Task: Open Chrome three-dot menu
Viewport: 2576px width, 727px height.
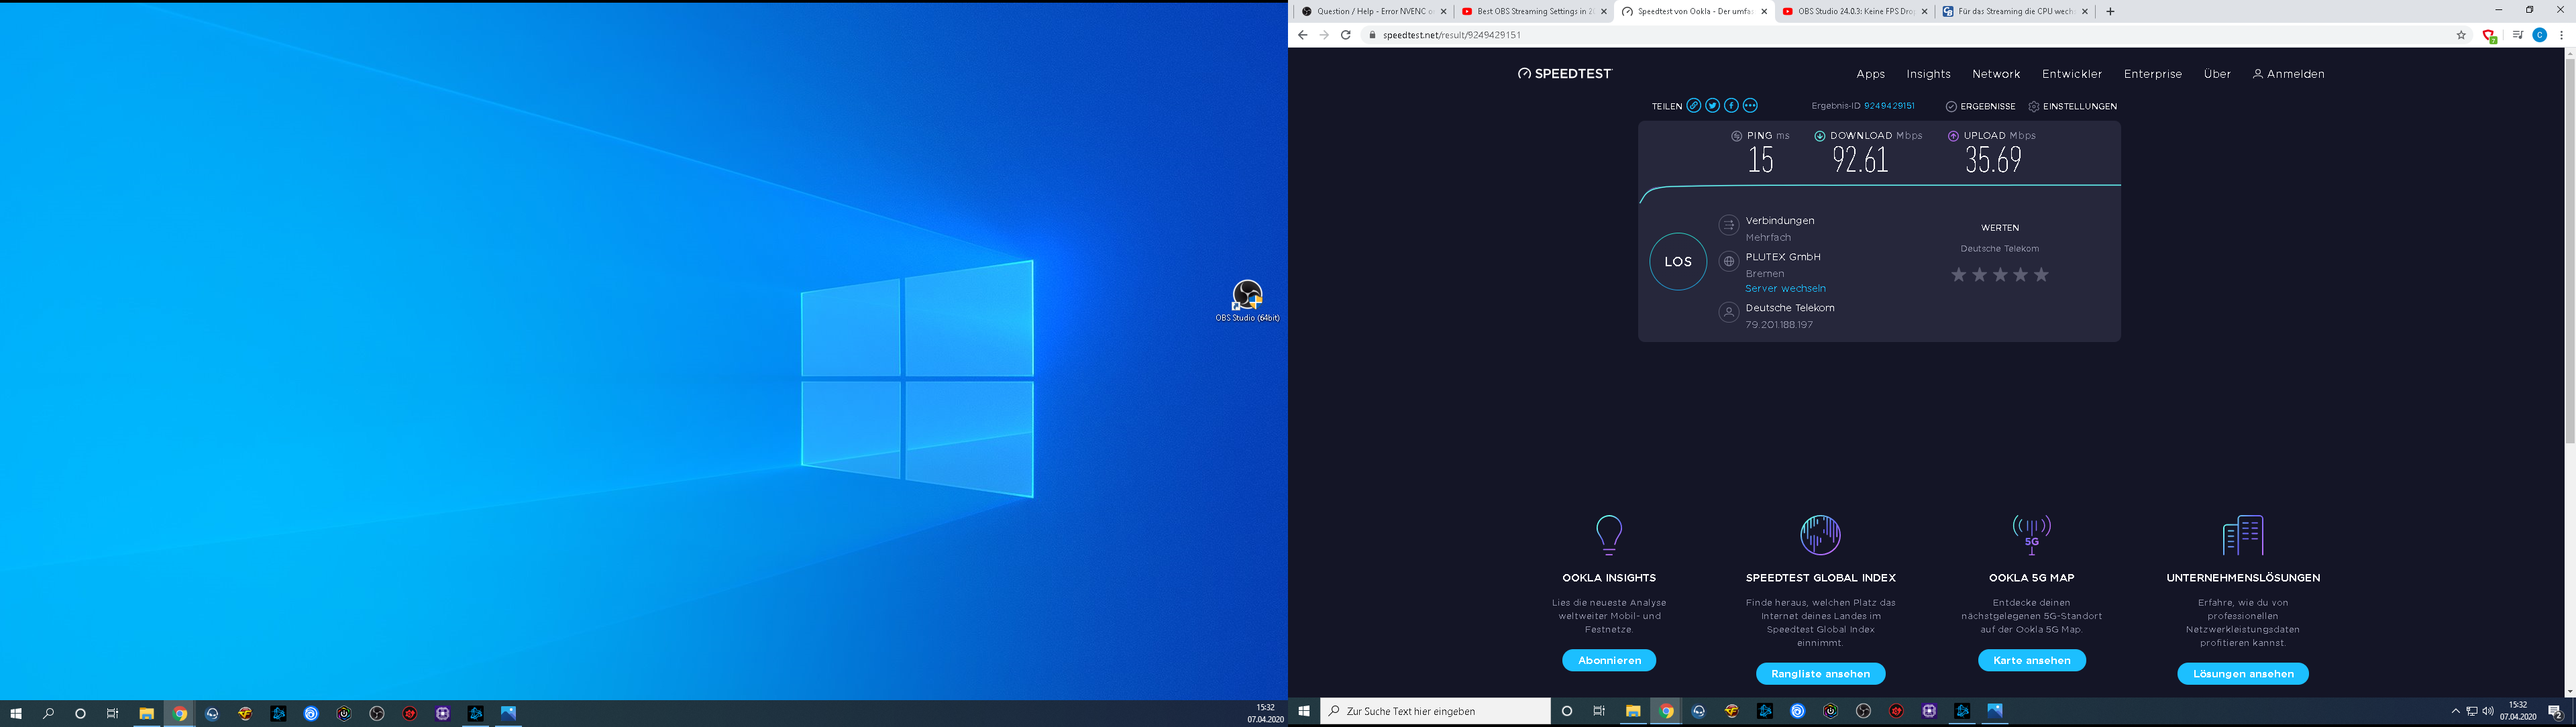Action: (2561, 35)
